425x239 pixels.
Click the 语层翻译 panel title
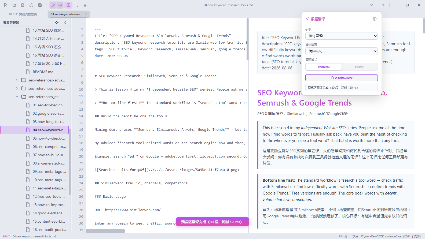click(x=318, y=19)
